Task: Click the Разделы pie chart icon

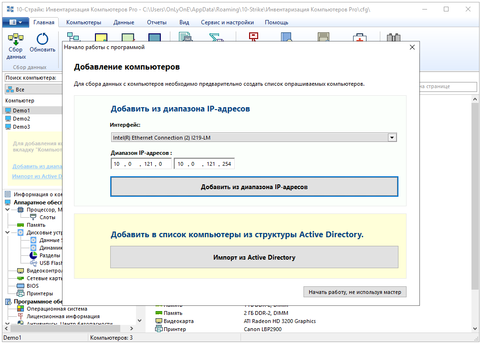Action: pyautogui.click(x=33, y=255)
